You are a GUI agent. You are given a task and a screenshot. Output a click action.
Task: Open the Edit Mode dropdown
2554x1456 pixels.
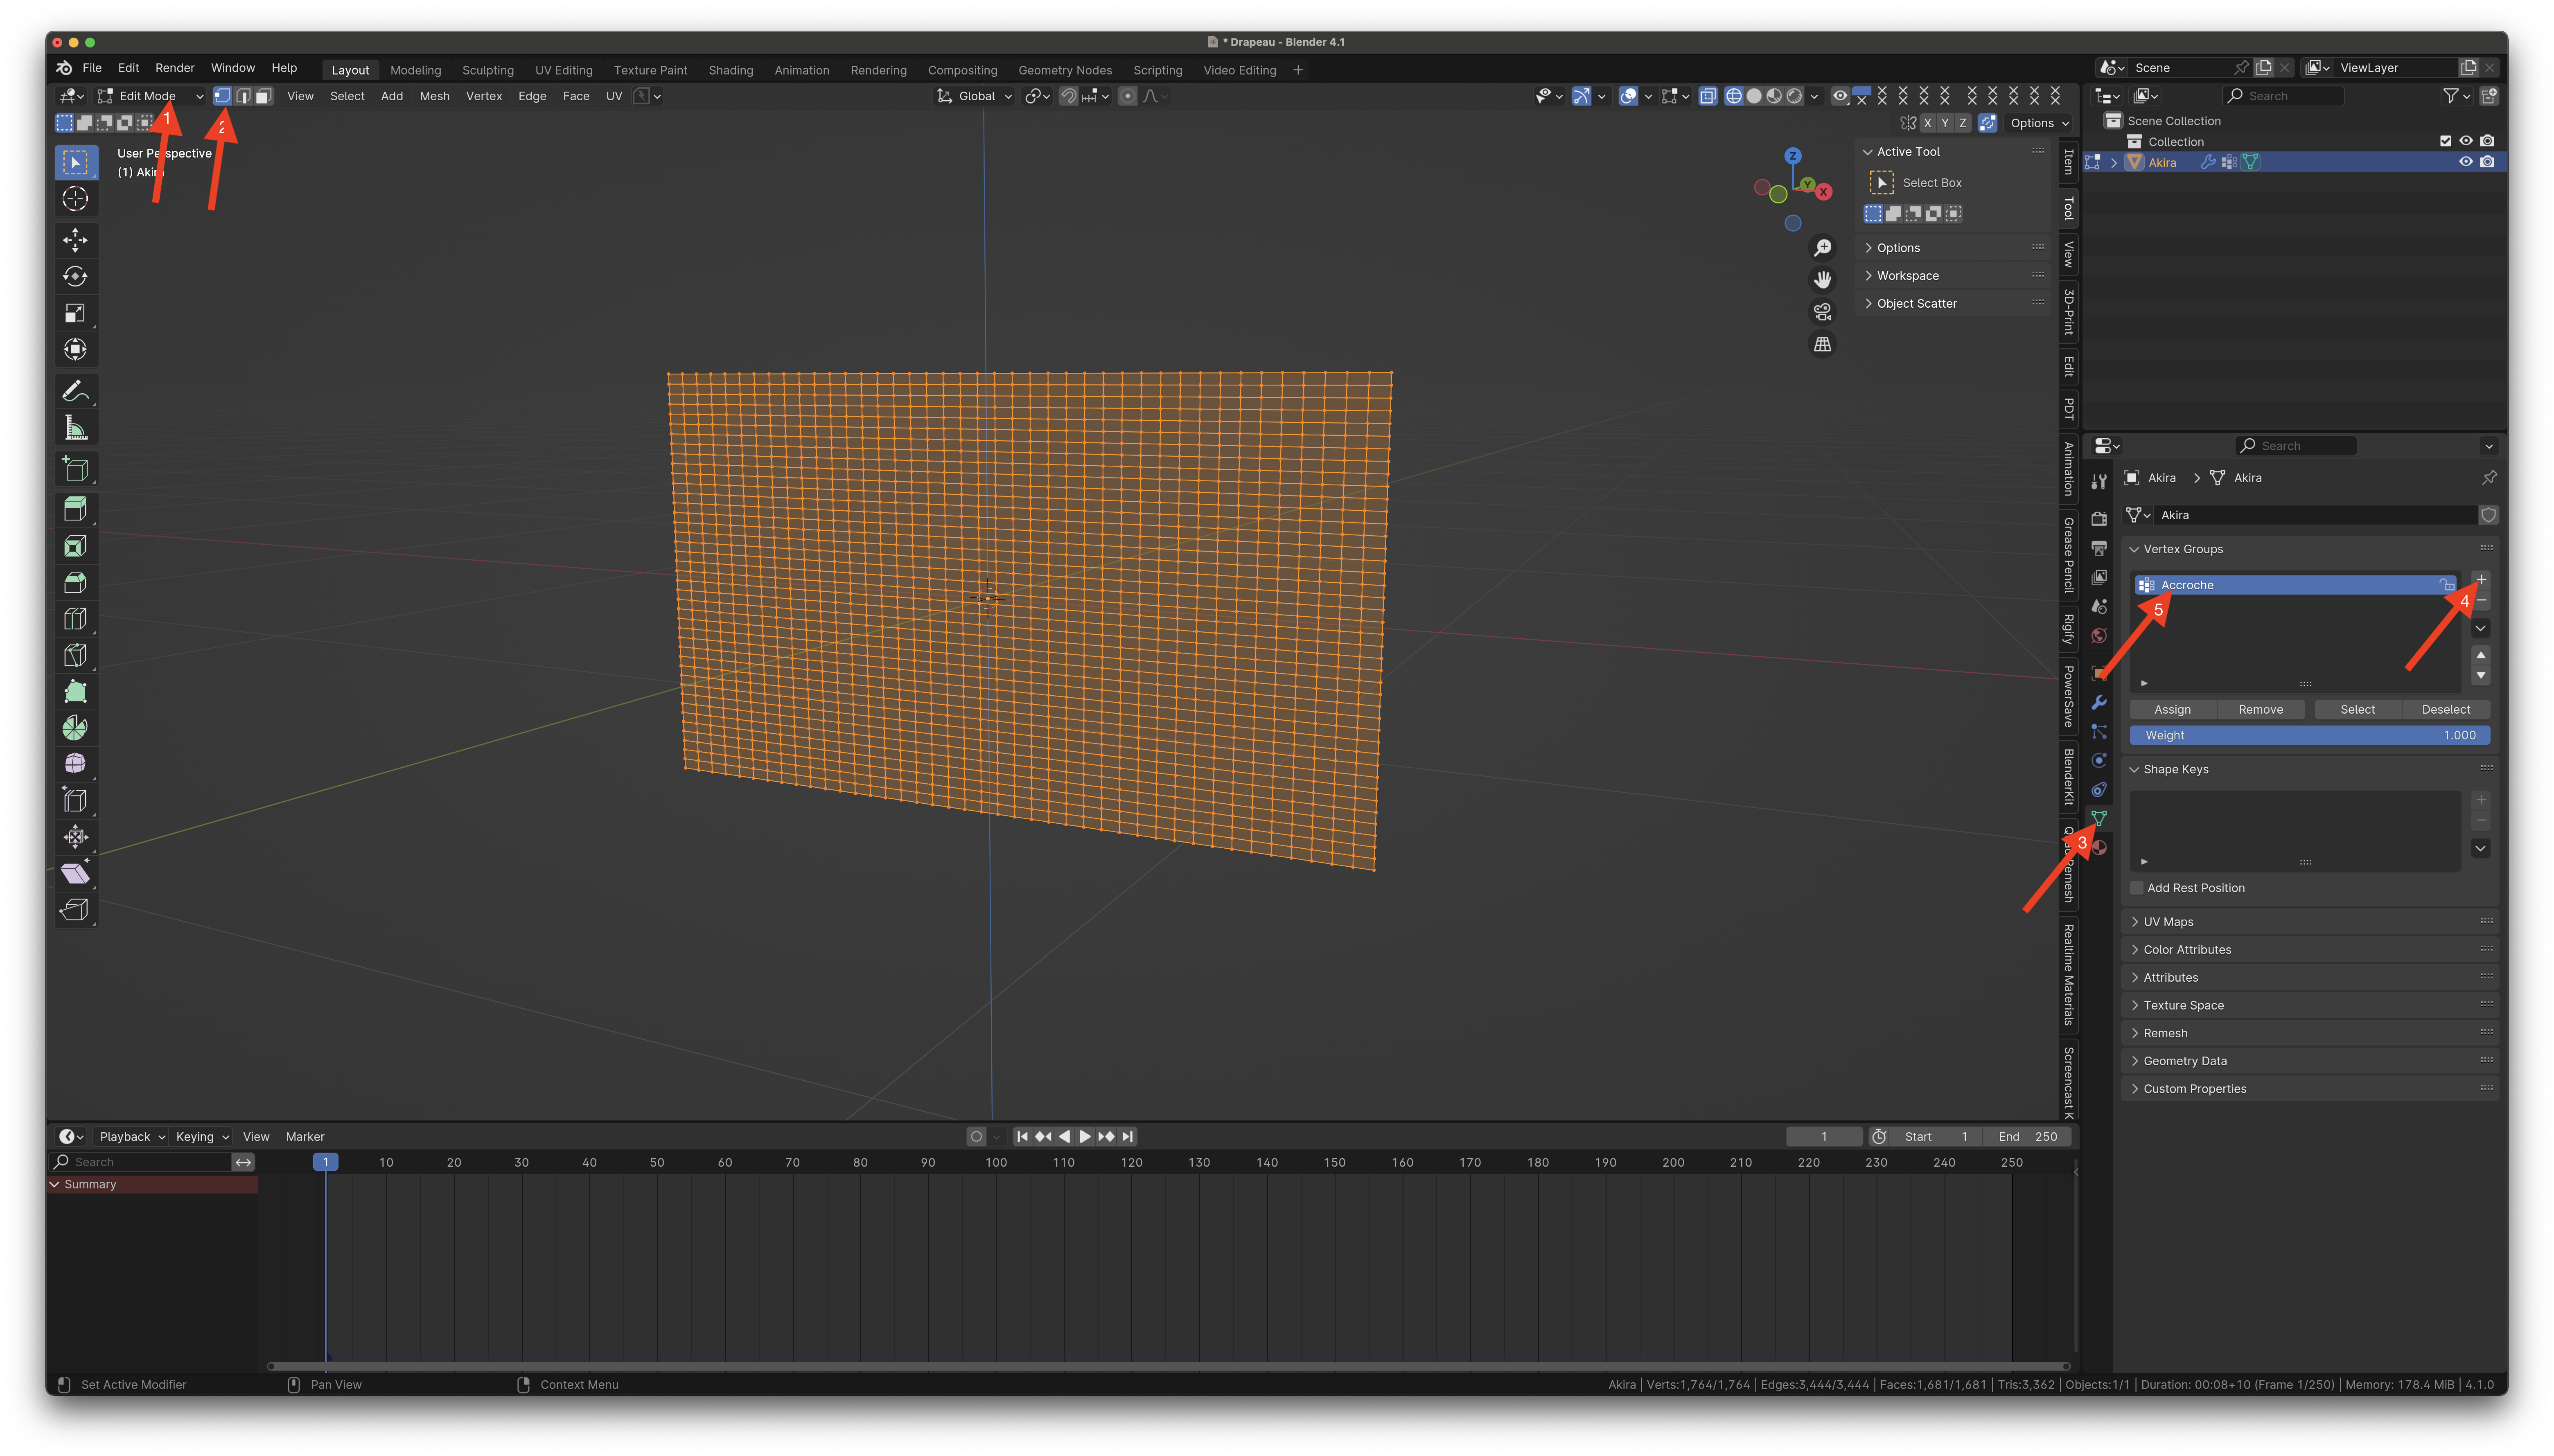point(151,96)
